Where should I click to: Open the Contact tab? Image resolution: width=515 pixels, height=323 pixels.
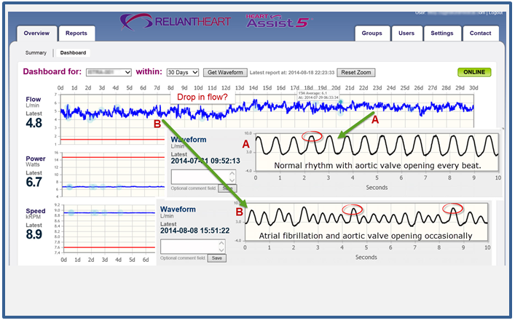click(x=480, y=33)
